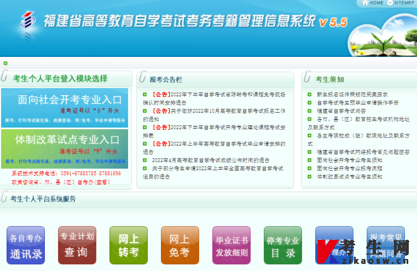This screenshot has width=417, height=271.
Task: Open the 毕业证书发放细则 icon
Action: (x=231, y=245)
